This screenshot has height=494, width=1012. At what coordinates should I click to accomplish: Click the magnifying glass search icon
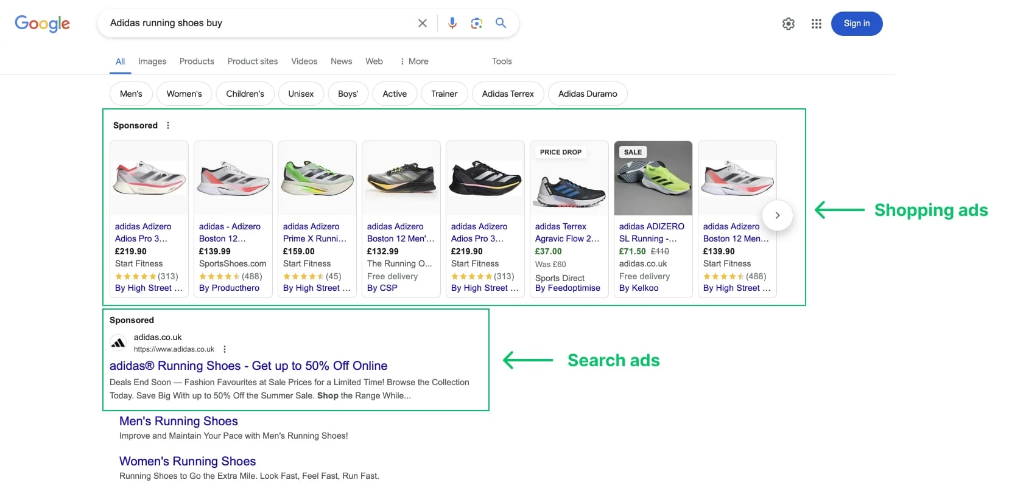pos(501,23)
